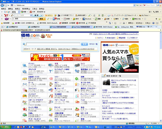Click the 信箱 mail icon in toolbar
This screenshot has height=129, width=162.
pos(55,19)
